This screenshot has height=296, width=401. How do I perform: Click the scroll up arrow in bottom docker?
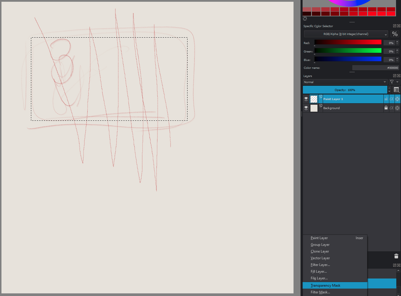tap(398, 271)
